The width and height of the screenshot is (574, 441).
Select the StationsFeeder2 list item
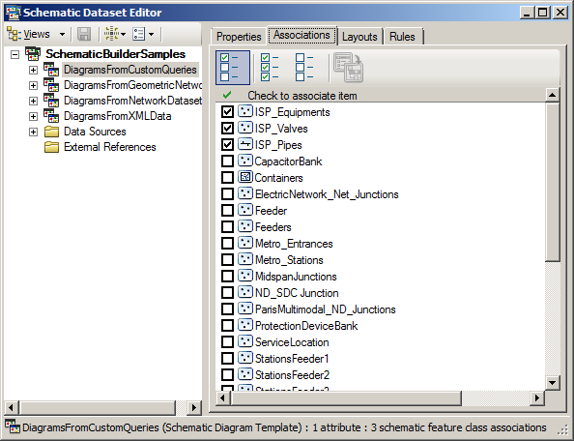pos(292,374)
